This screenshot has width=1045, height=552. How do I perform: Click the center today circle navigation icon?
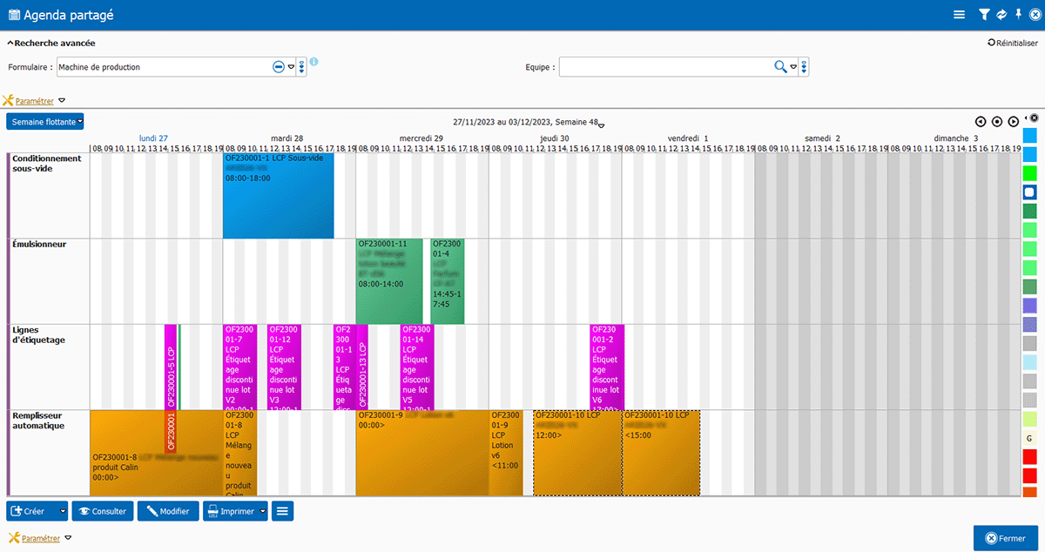[997, 122]
